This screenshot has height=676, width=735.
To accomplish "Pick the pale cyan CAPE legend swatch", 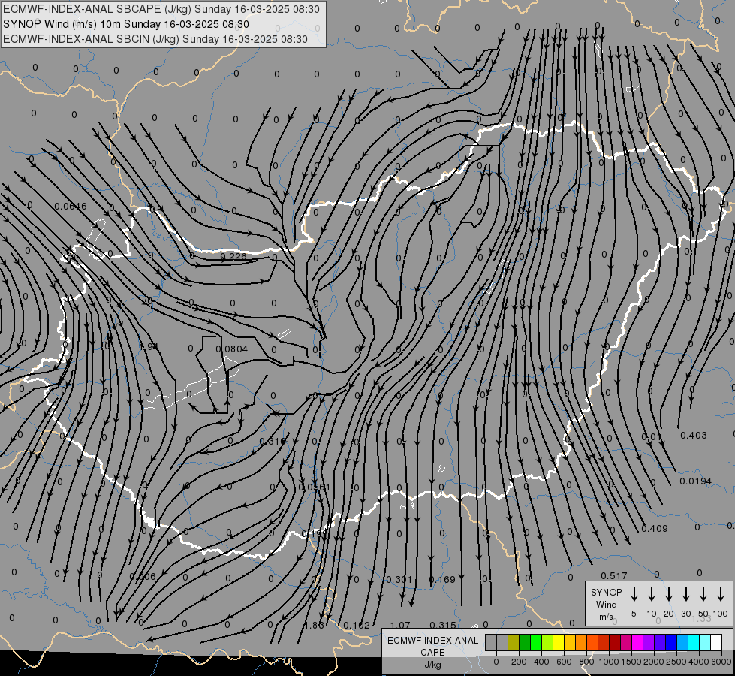I will pyautogui.click(x=705, y=642).
